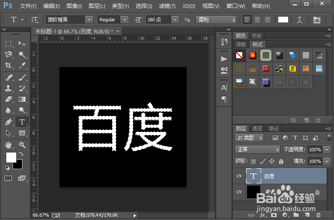Select the Magic Wand tool

coord(22,54)
